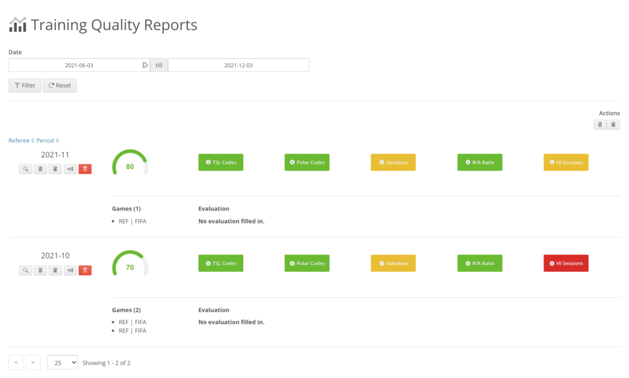629x378 pixels.
Task: Click the 2021-11 period heading
Action: click(55, 155)
